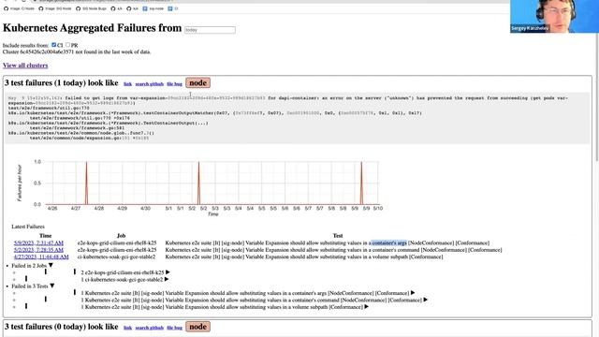Open the 4/27/2023 11:44:48 AM failure link
This screenshot has width=599, height=337.
pyautogui.click(x=41, y=256)
